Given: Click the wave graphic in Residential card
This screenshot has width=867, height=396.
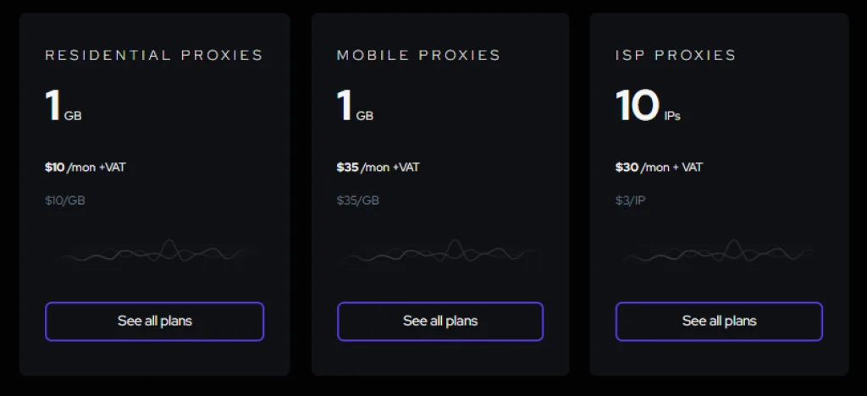Looking at the screenshot, I should tap(154, 252).
